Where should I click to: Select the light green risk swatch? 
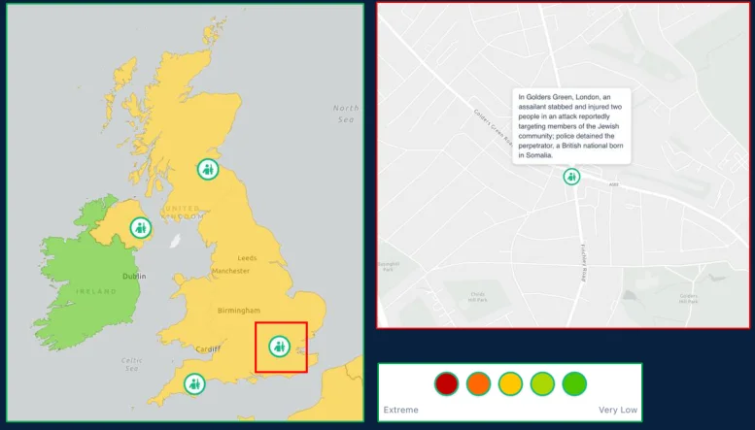click(542, 383)
